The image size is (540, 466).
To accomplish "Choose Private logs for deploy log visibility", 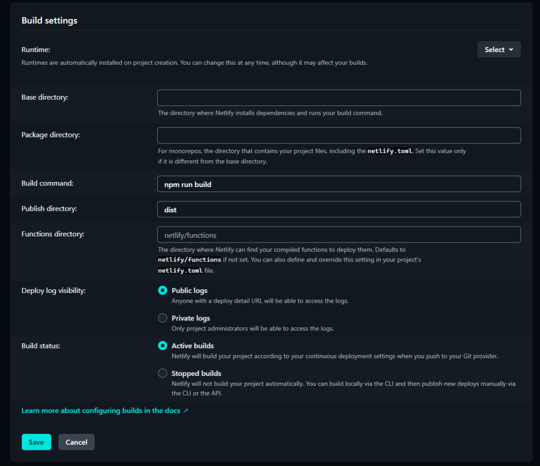I will click(162, 318).
